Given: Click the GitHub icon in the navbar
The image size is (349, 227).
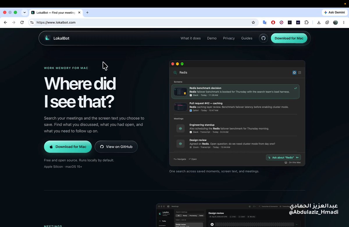Looking at the screenshot, I should click(263, 38).
